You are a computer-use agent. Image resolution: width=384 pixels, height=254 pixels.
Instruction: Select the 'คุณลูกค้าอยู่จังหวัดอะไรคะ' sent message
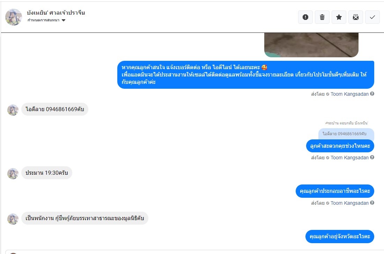point(340,237)
